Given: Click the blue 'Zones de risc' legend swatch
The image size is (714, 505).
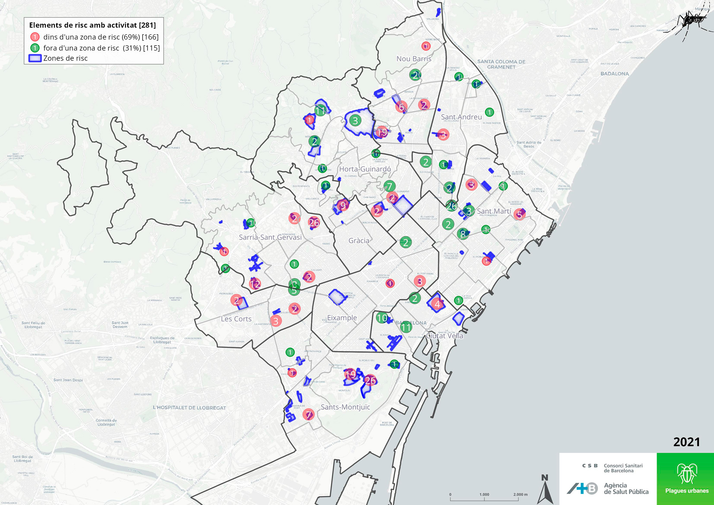Looking at the screenshot, I should 35,58.
